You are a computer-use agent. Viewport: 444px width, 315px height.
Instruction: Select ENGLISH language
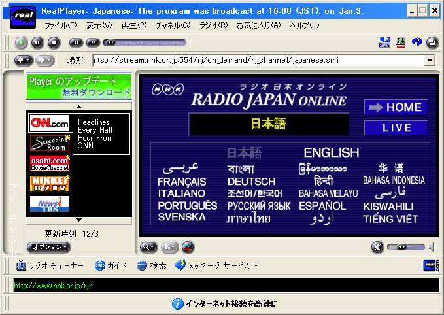(332, 152)
